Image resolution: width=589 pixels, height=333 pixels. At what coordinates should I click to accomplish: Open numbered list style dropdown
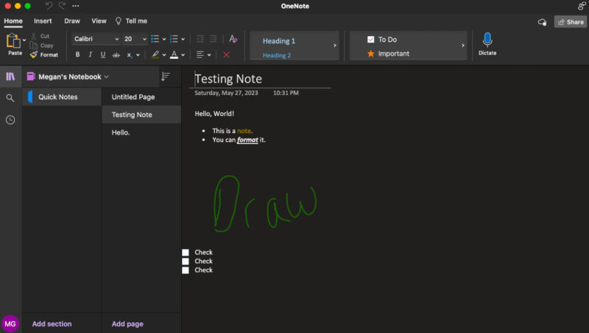(183, 39)
